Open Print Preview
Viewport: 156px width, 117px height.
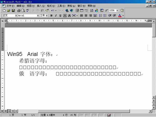pos(23,10)
